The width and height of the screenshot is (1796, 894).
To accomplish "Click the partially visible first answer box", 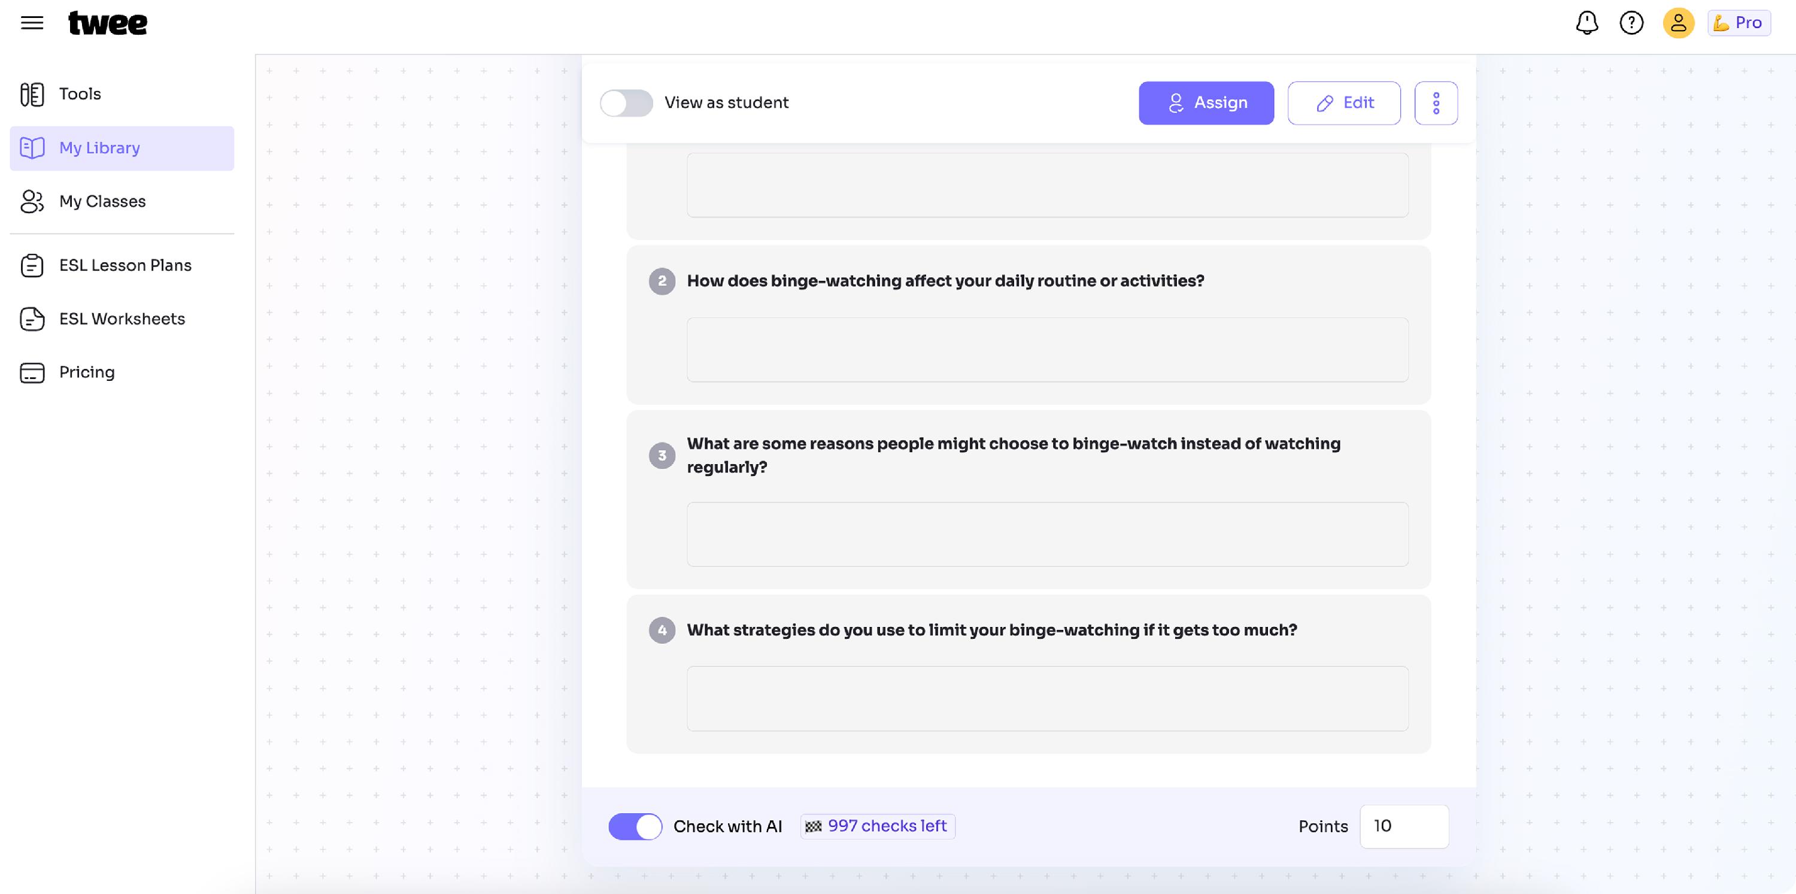I will [1047, 185].
